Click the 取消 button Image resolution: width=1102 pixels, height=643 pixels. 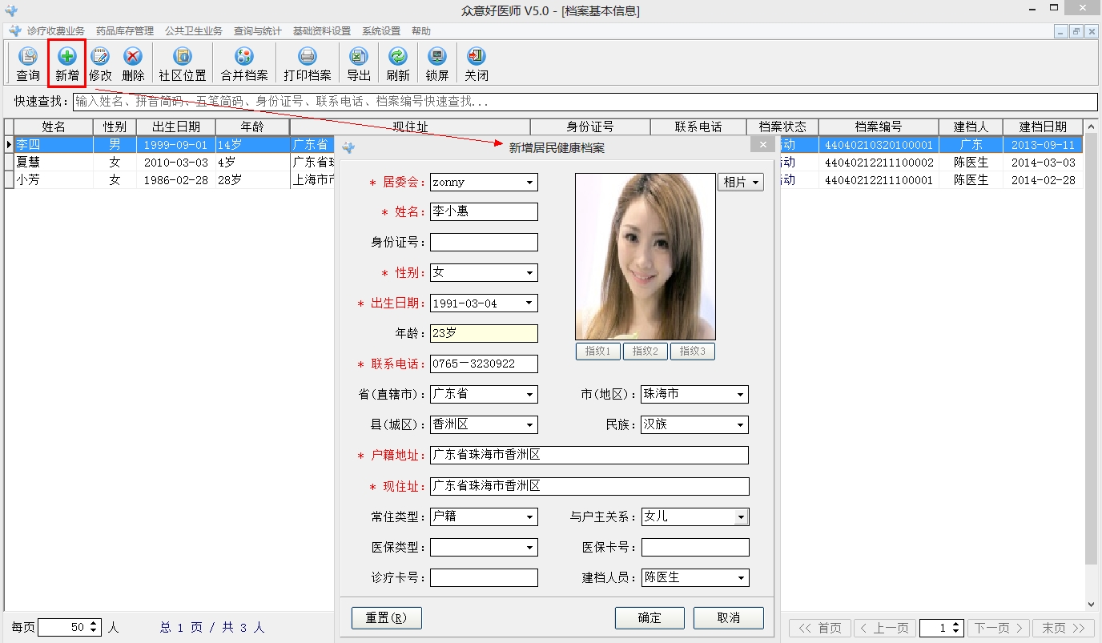729,618
